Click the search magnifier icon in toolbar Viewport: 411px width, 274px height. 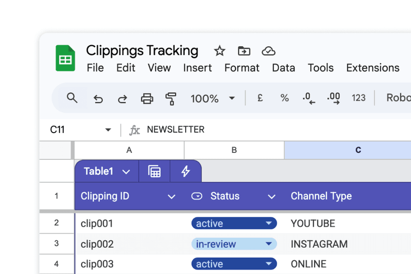(72, 98)
